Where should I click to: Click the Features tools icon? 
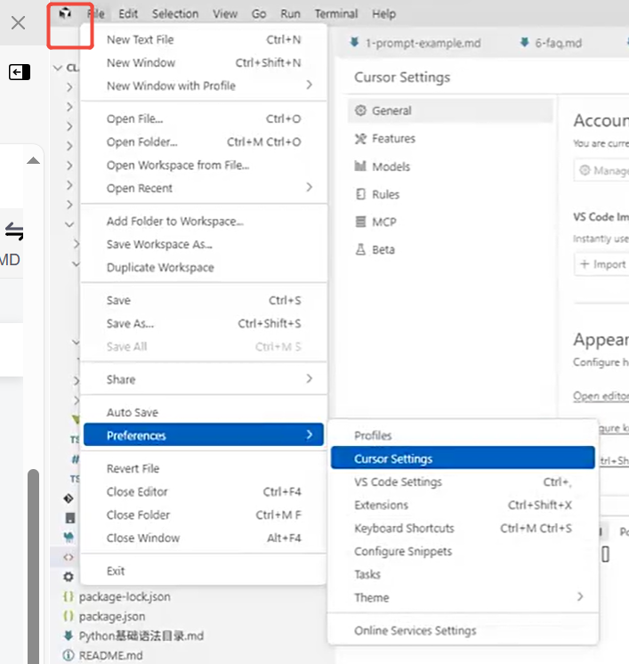pyautogui.click(x=360, y=139)
